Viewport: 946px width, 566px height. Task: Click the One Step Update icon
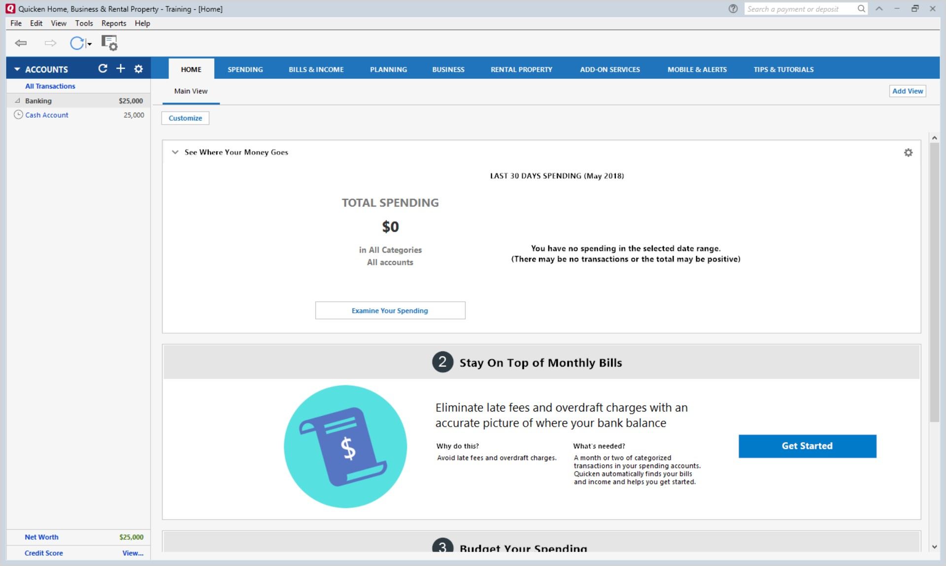tap(77, 43)
